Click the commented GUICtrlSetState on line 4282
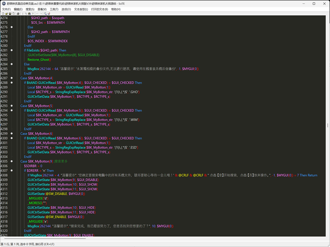 point(64,55)
